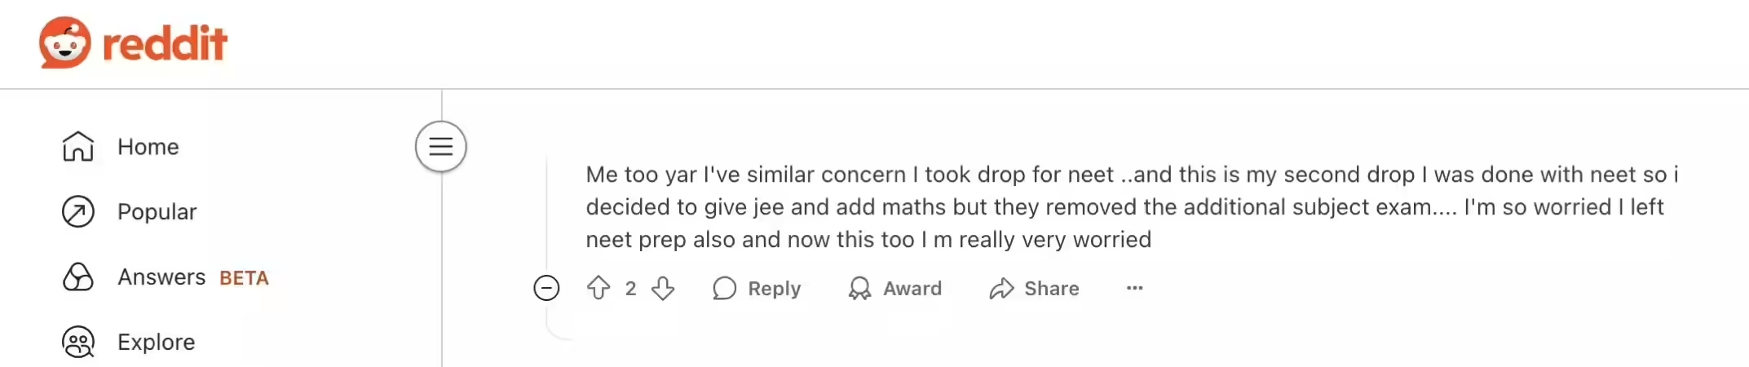
Task: Upvote the comment
Action: click(598, 288)
